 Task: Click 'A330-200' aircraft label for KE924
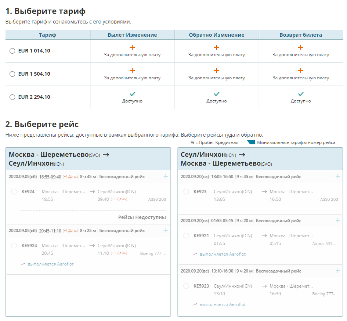click(157, 199)
